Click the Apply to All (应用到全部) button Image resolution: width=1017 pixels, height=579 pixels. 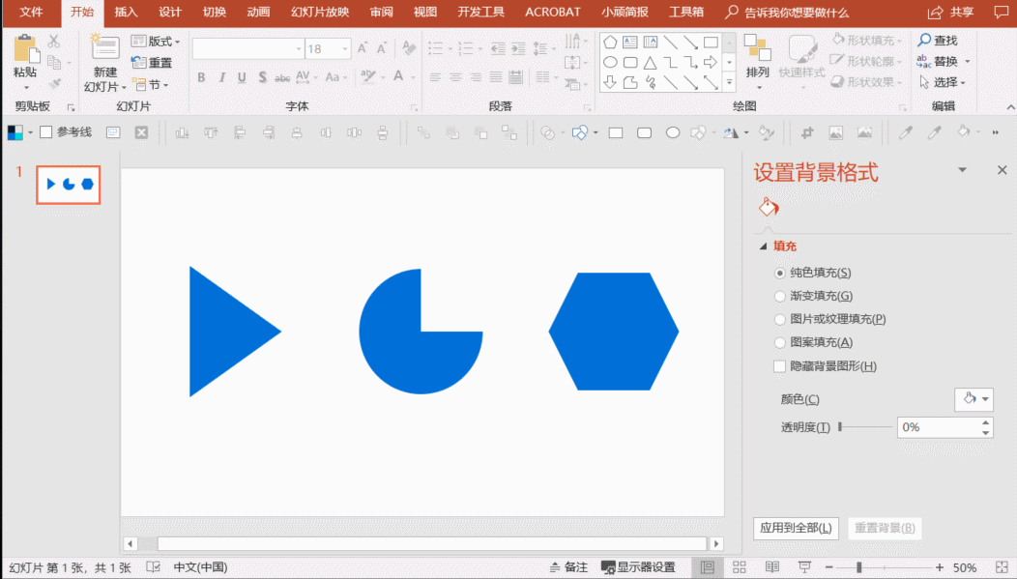(x=796, y=528)
